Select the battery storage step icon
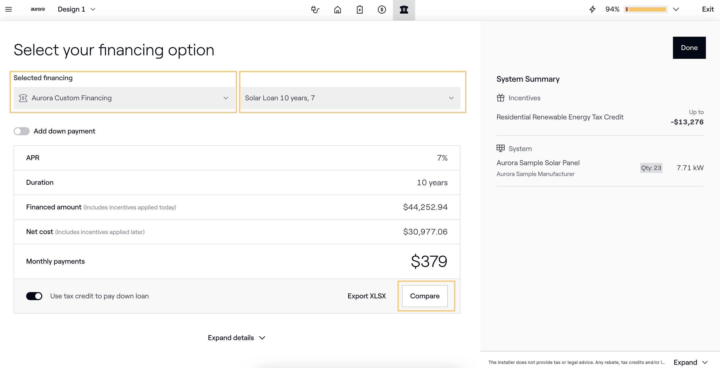The height and width of the screenshot is (368, 720). coord(359,10)
